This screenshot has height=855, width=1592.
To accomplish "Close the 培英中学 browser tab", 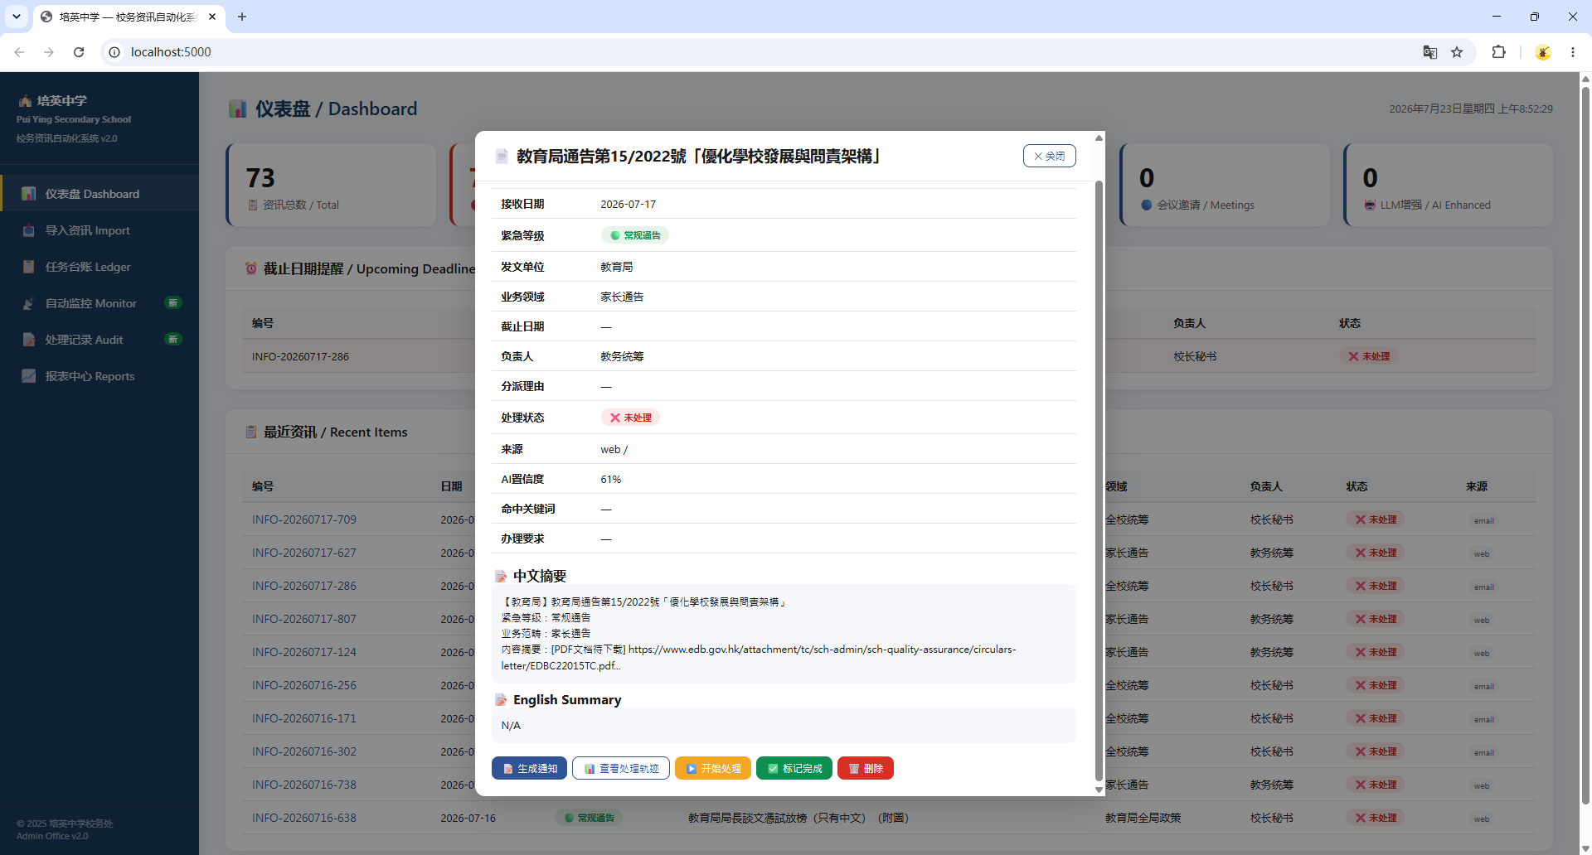I will click(212, 17).
